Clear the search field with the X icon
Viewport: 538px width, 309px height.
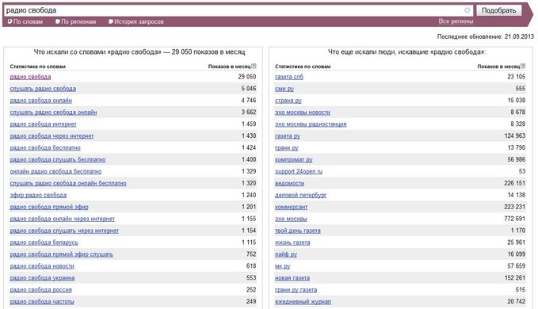pos(467,10)
